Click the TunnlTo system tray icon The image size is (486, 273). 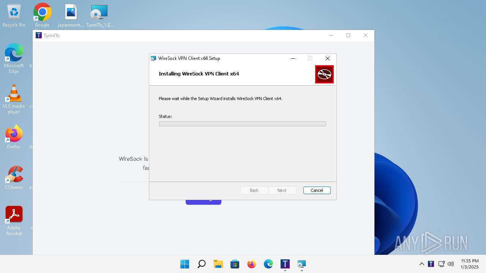pyautogui.click(x=431, y=264)
